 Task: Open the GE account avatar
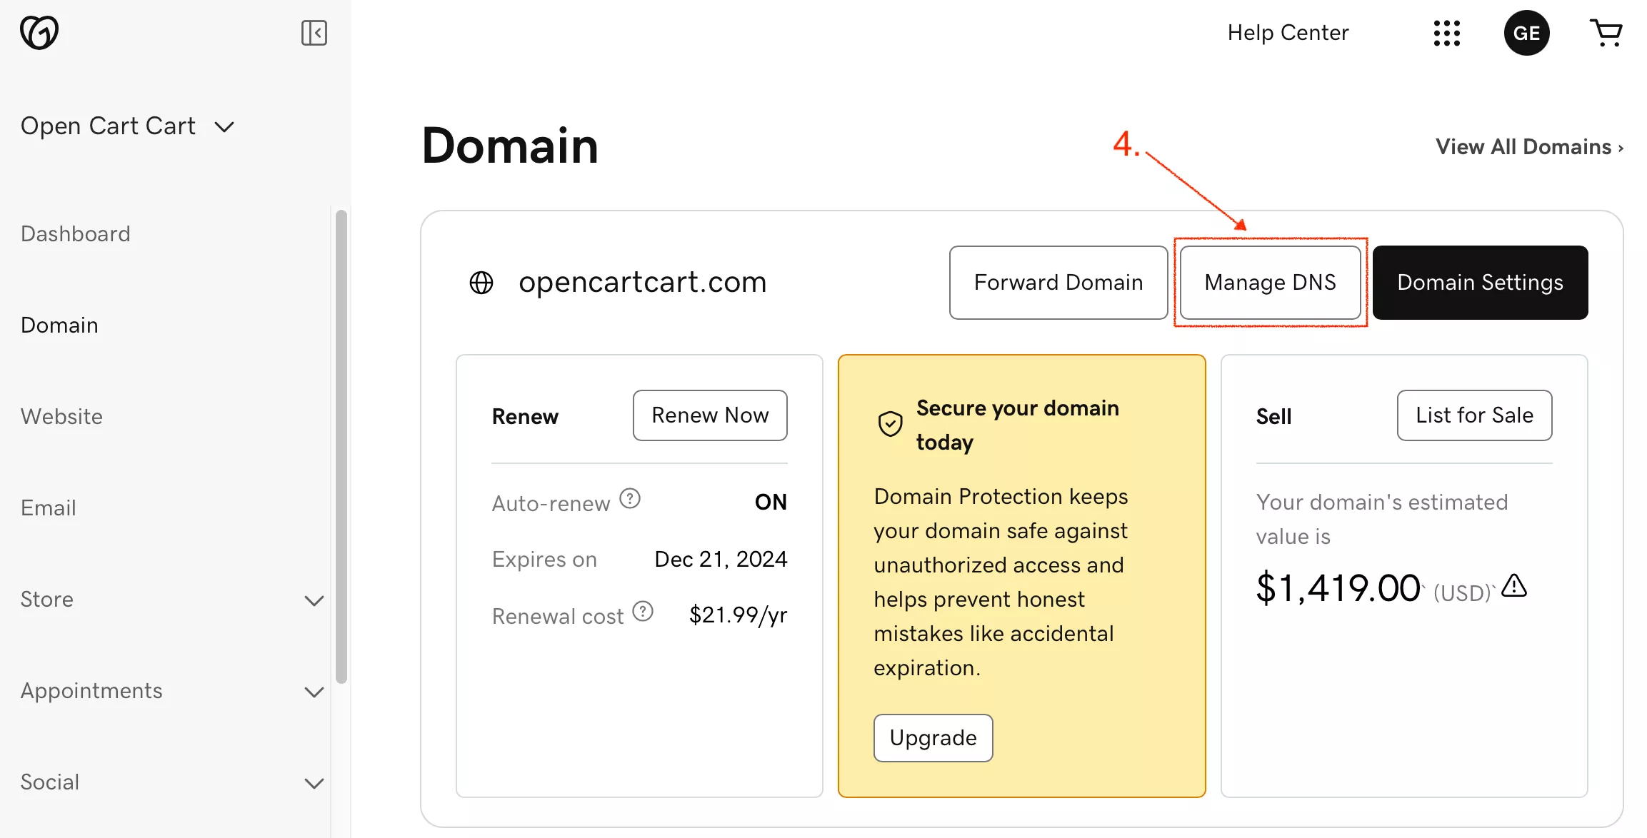coord(1526,33)
